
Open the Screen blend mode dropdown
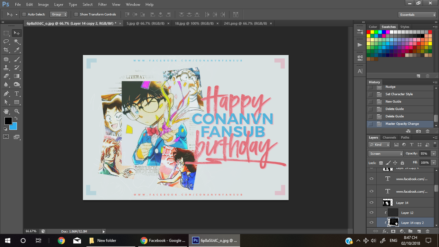386,154
